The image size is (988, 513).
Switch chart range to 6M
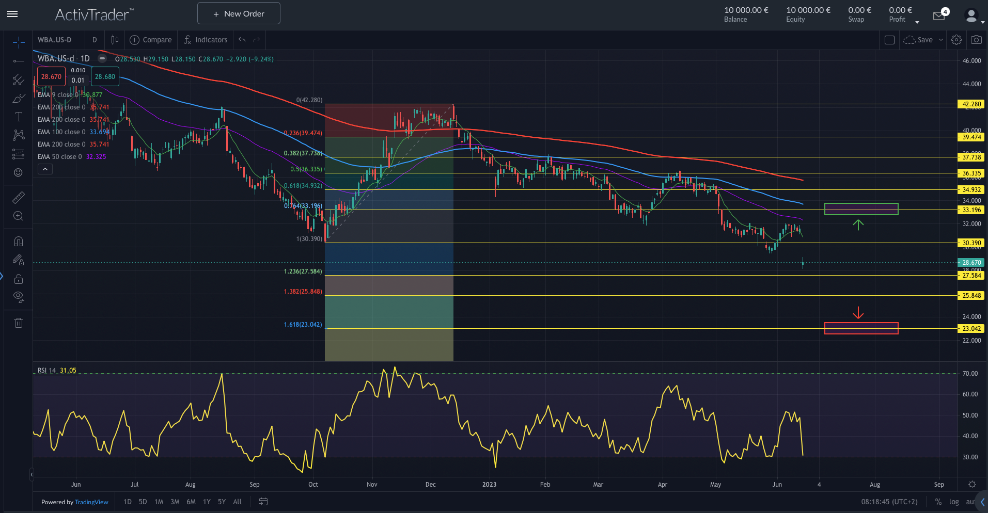pyautogui.click(x=191, y=502)
